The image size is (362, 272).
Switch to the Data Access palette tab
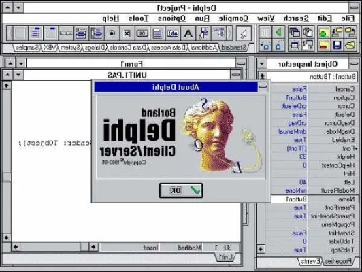pos(168,48)
